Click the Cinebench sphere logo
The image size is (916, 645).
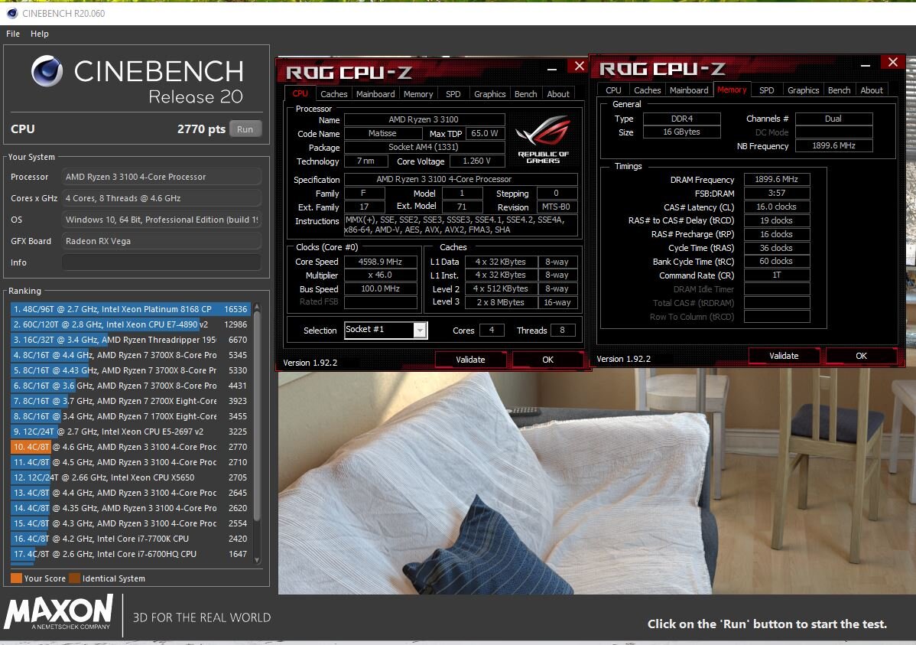[47, 71]
